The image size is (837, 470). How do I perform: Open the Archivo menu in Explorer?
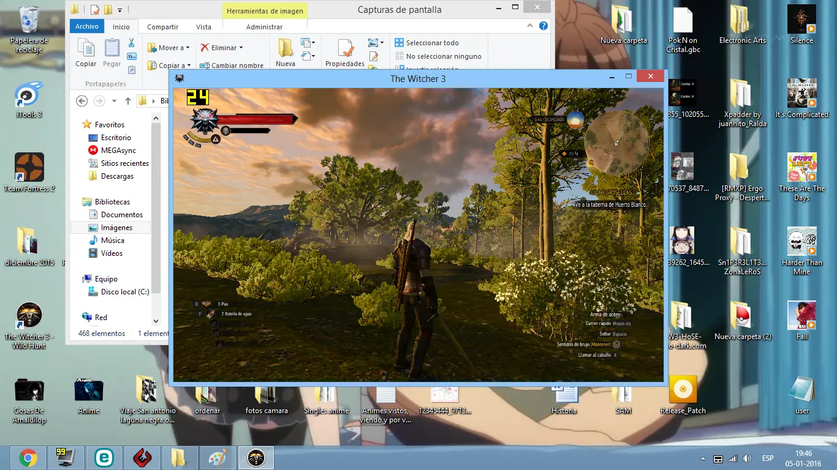point(87,26)
